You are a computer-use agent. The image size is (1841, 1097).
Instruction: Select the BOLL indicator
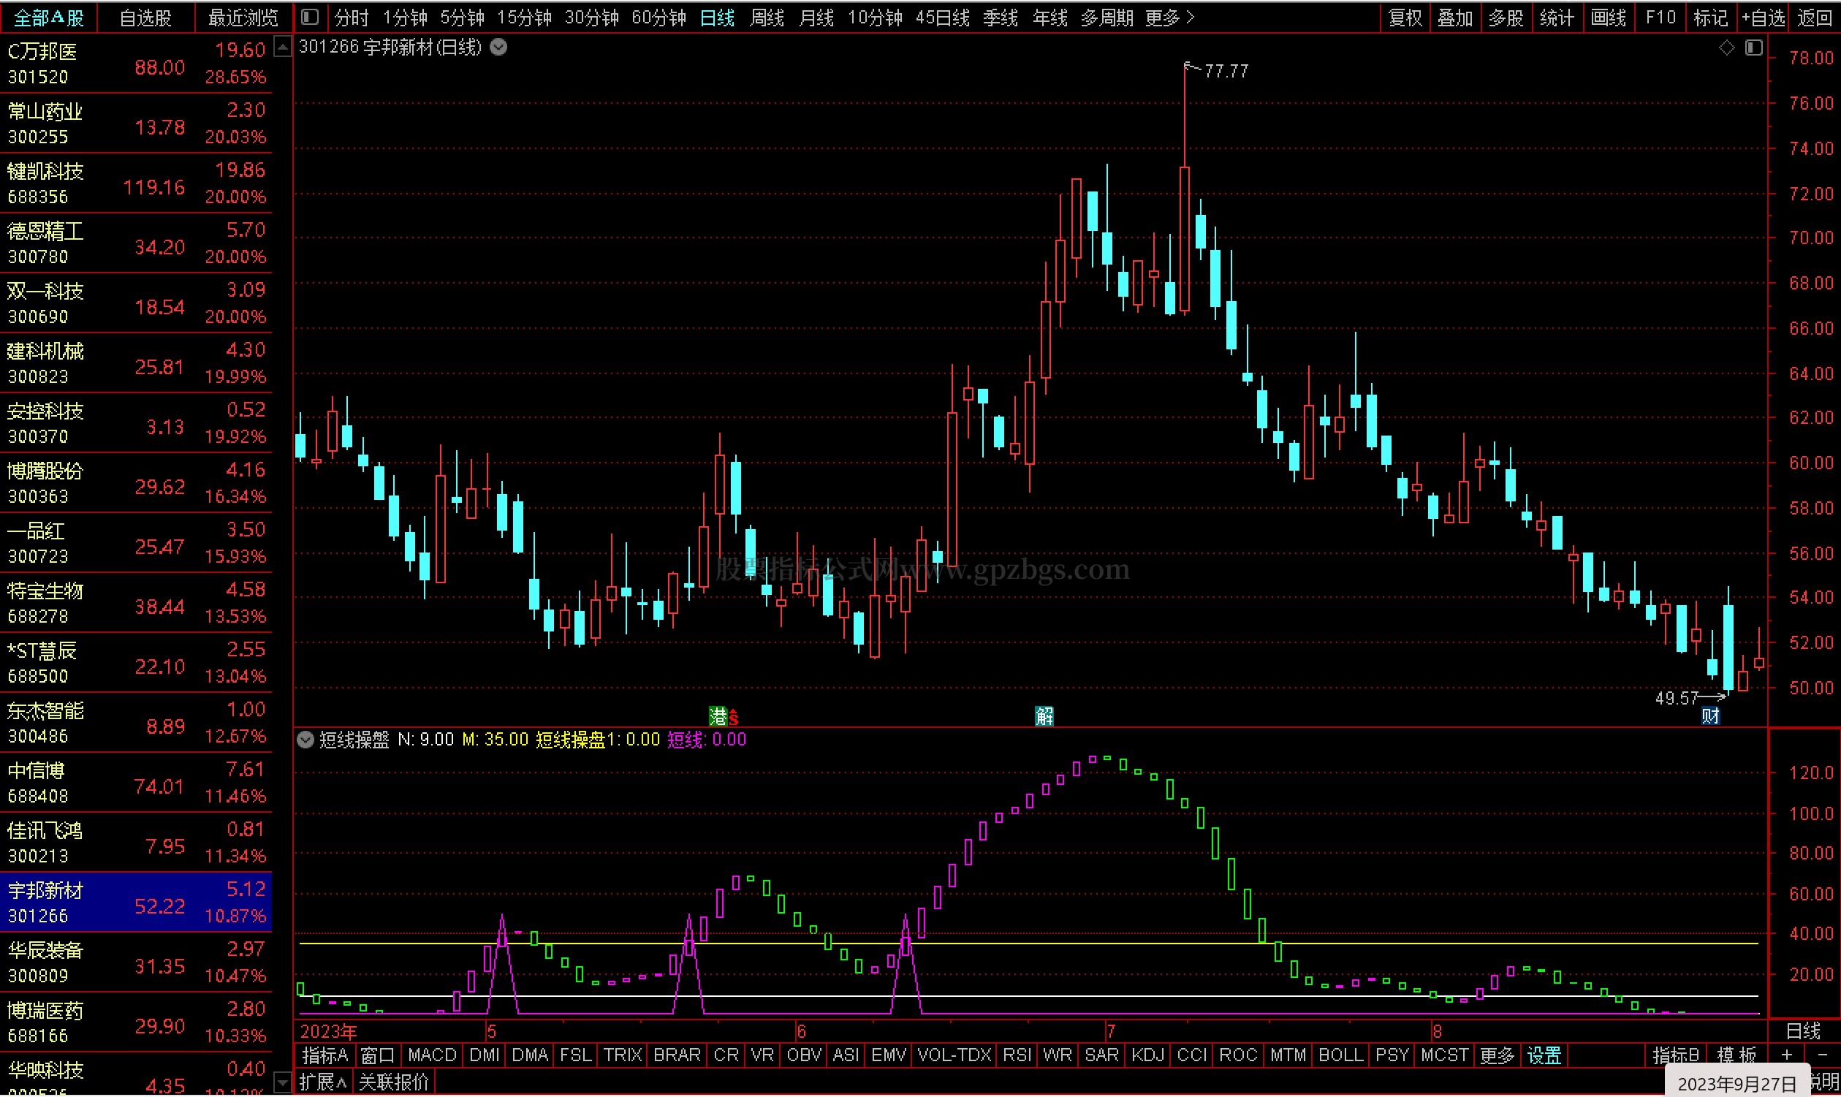(1340, 1055)
